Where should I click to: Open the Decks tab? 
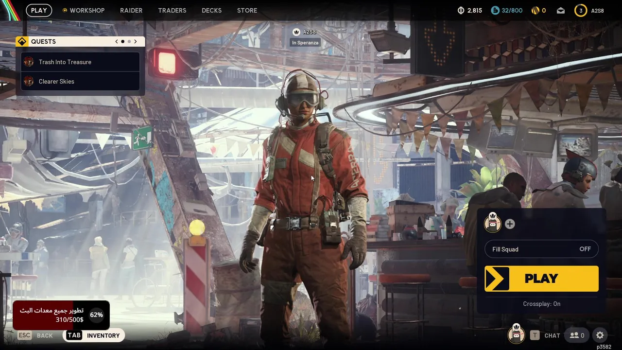(x=211, y=10)
